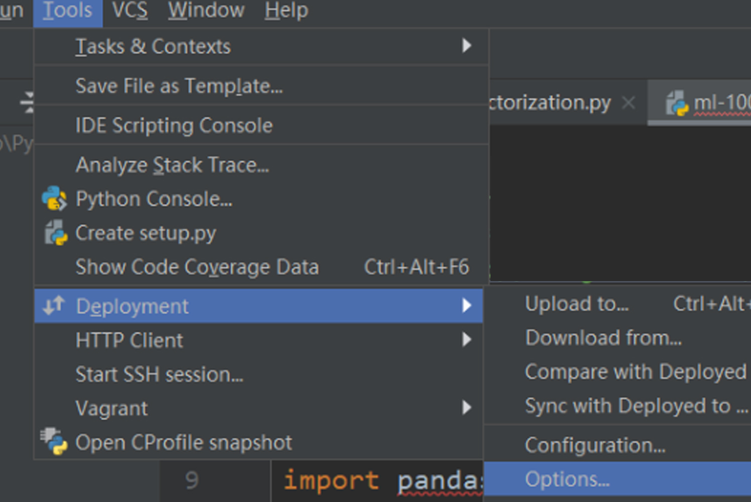Open the Deployment submenu entry

coord(259,306)
